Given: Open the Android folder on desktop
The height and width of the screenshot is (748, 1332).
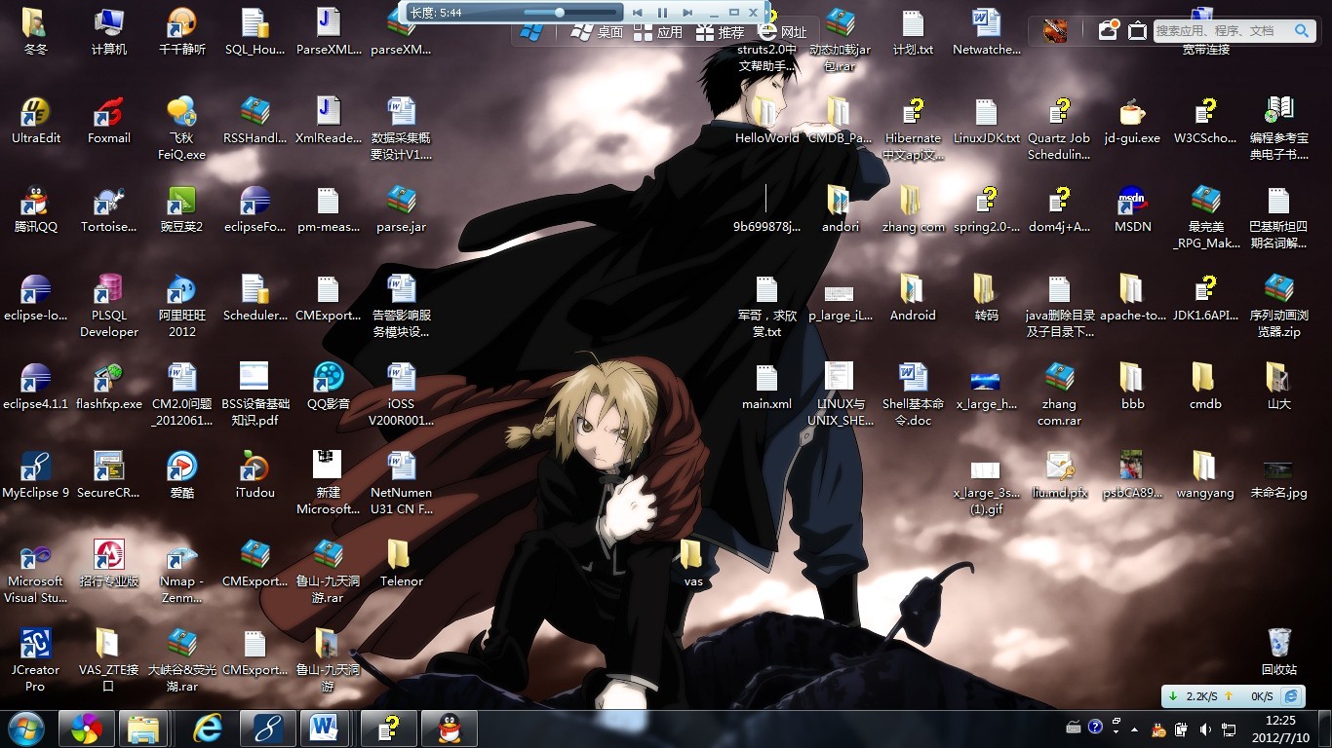Looking at the screenshot, I should 913,298.
